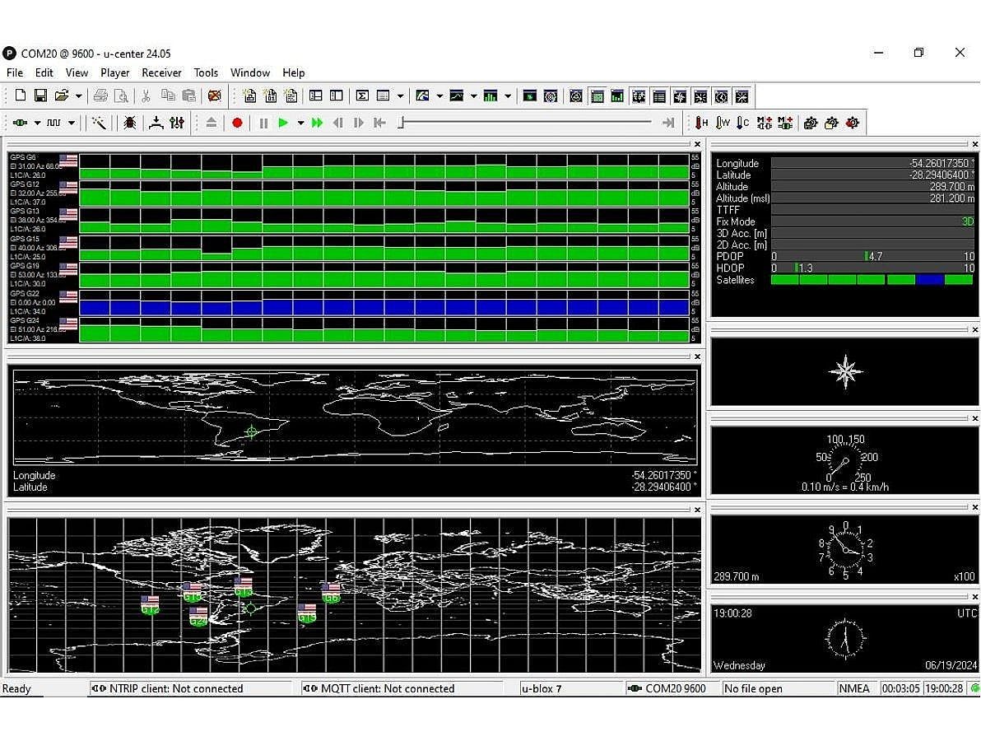Expand the Open file dropdown arrow
This screenshot has height=741, width=981.
tap(78, 96)
